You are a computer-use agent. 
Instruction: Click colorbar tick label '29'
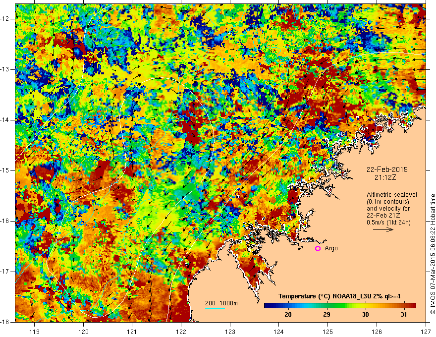[x=327, y=315]
